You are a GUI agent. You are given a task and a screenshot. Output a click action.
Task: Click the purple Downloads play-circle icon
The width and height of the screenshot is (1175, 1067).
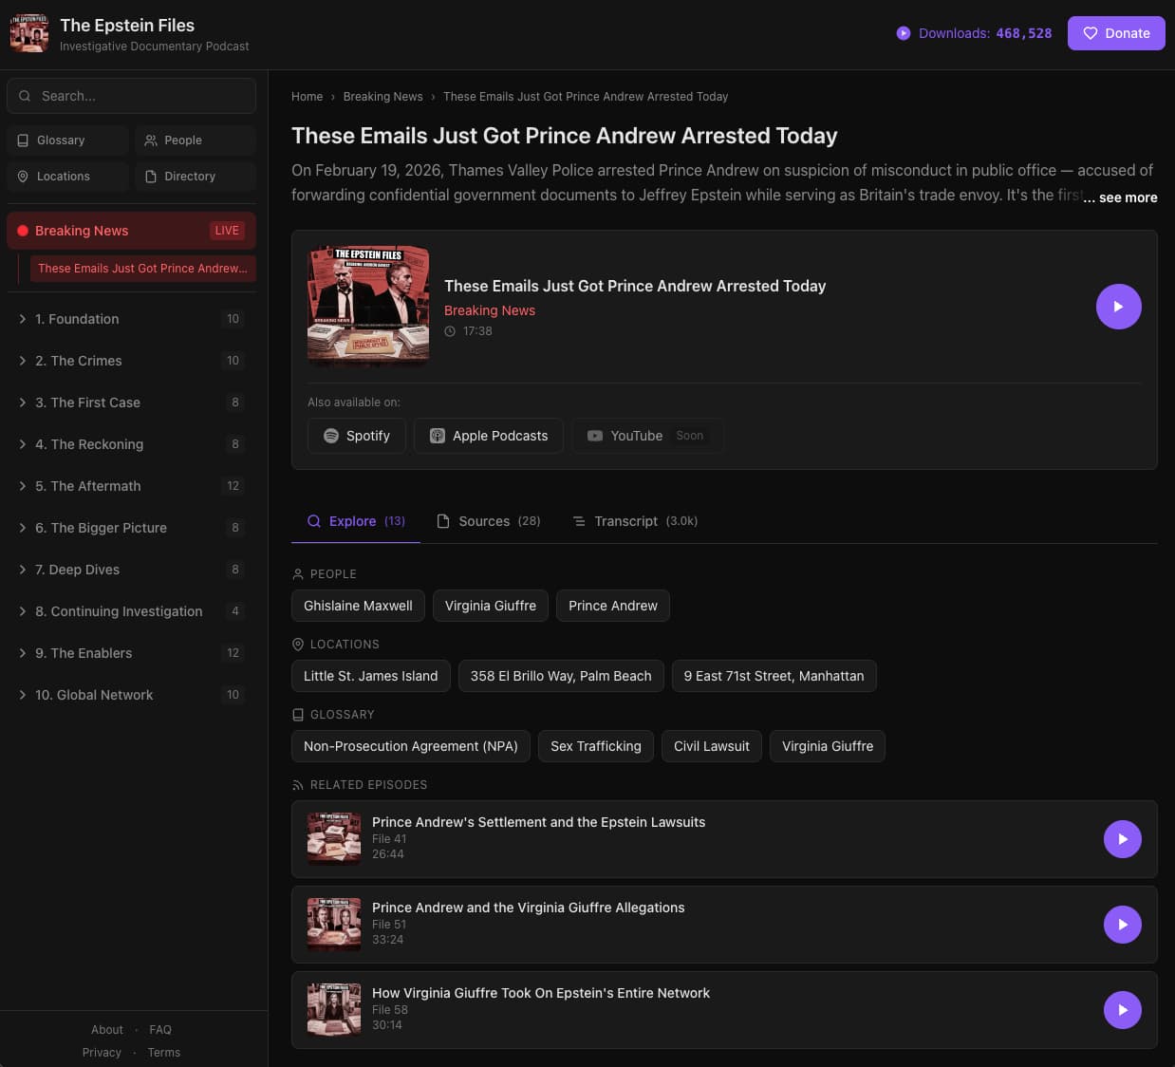pyautogui.click(x=903, y=32)
